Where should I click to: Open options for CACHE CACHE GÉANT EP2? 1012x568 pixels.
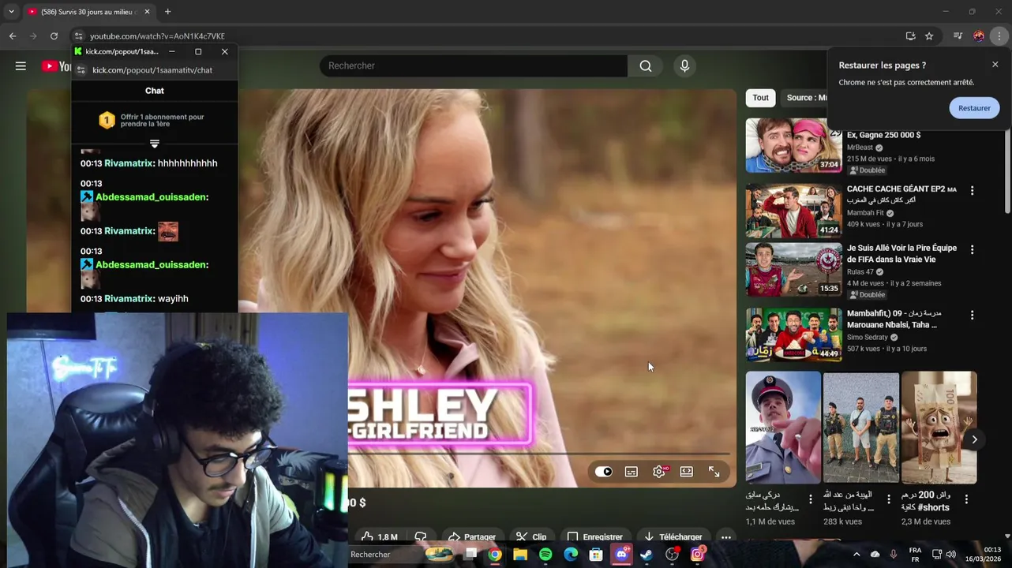click(972, 190)
